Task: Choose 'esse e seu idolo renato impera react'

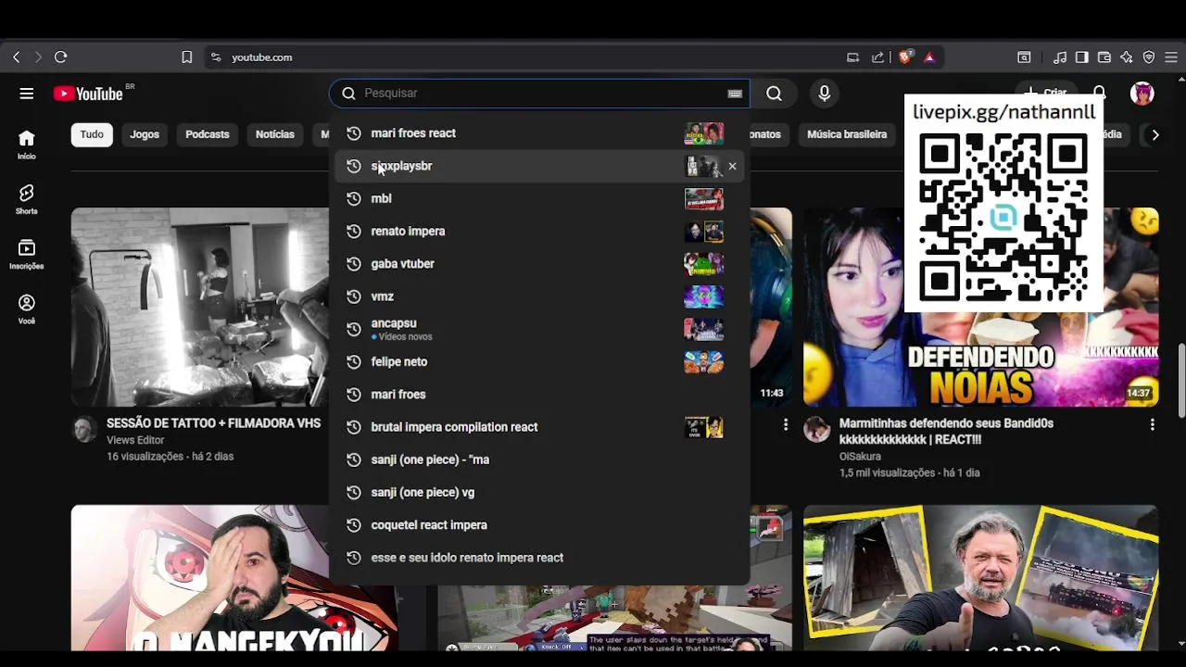Action: point(538,558)
